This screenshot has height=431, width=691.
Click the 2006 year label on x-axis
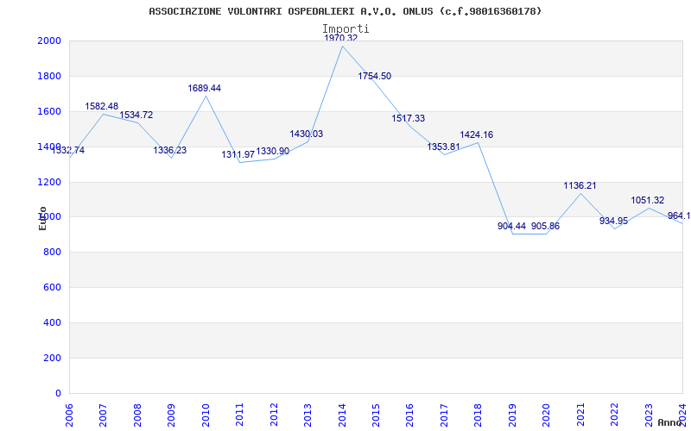[x=69, y=415]
